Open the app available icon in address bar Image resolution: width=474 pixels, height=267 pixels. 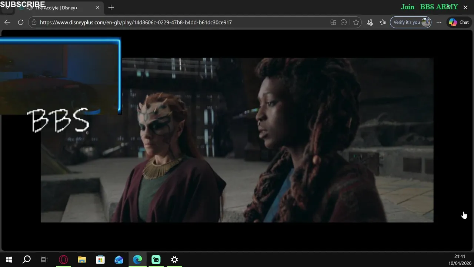[x=333, y=22]
